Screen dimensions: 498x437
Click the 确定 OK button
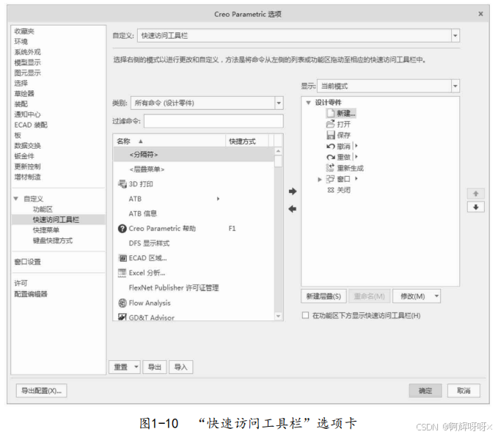click(x=425, y=390)
